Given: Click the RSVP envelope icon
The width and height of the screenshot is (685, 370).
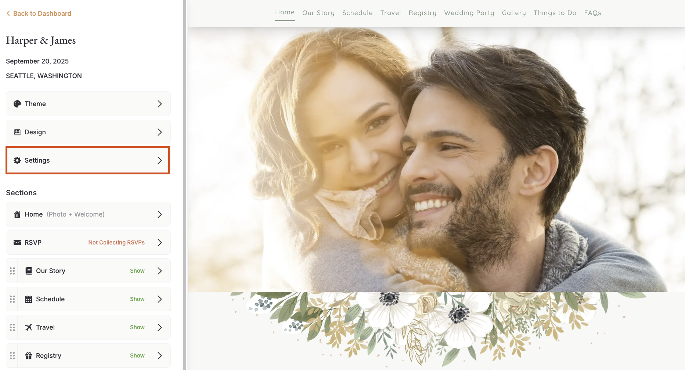Looking at the screenshot, I should point(17,243).
